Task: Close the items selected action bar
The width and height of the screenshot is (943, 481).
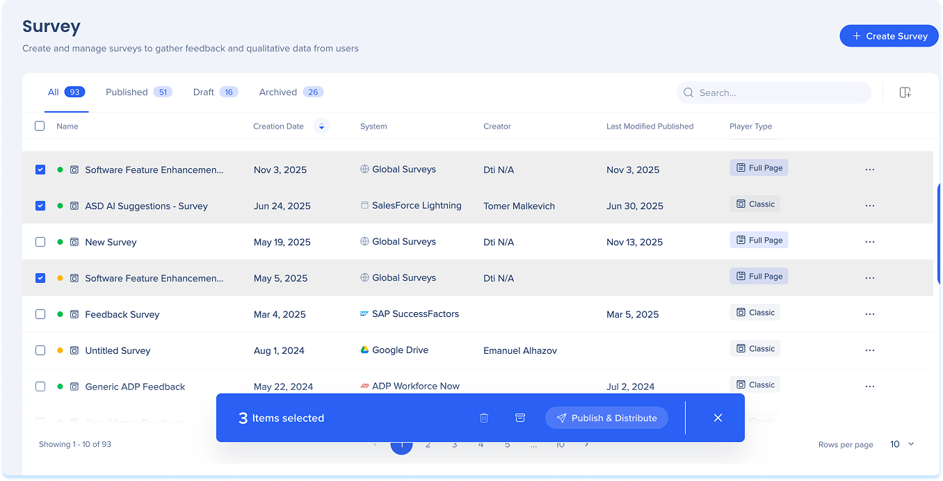Action: 718,418
